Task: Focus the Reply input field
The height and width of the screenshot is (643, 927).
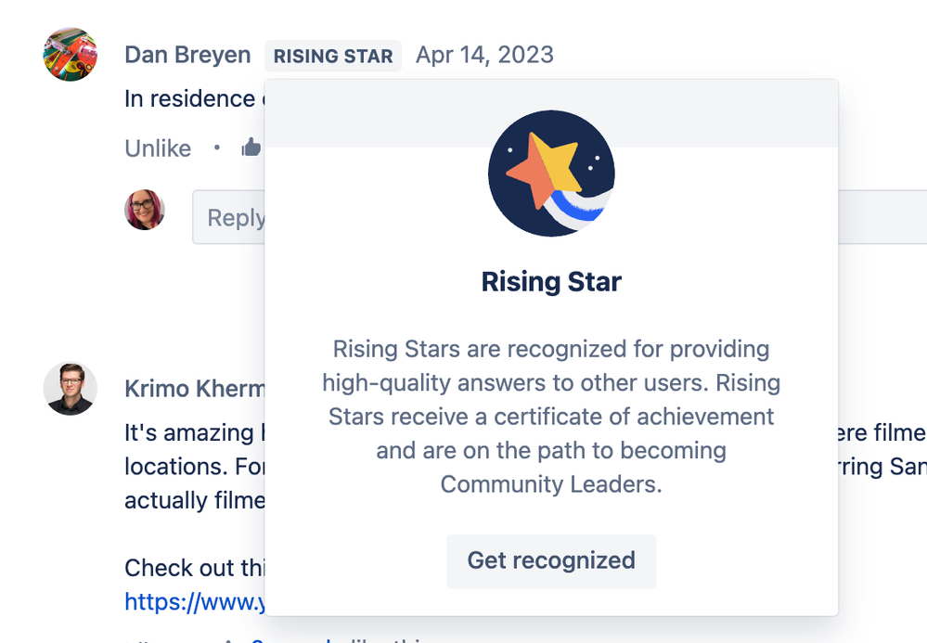Action: pyautogui.click(x=229, y=217)
